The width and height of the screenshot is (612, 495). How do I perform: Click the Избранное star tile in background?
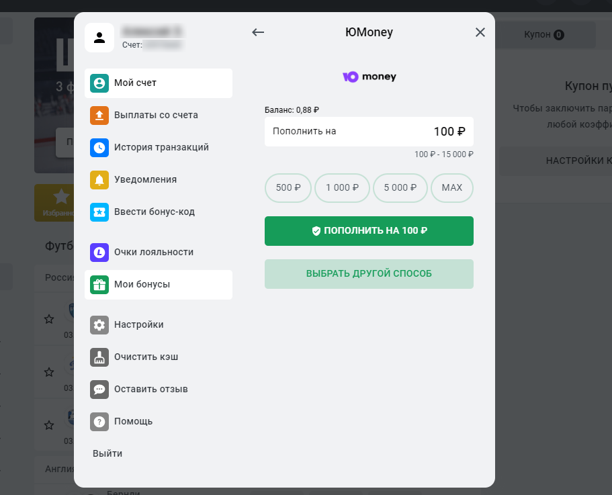point(54,203)
